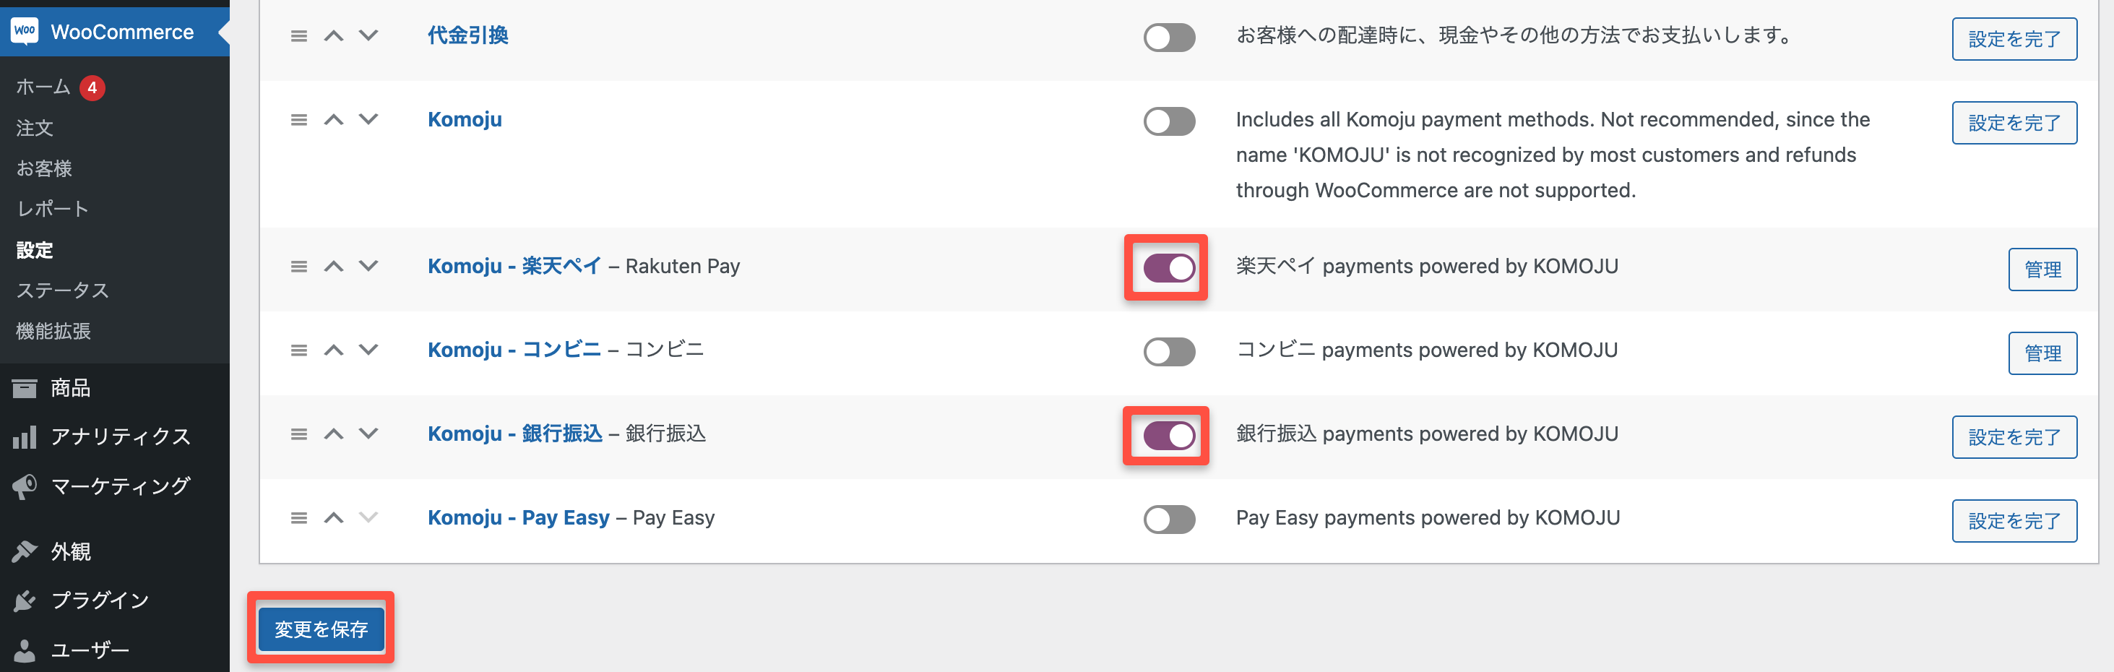Screen dimensions: 2114x672
Task: Disable the Komoju 楽天ペイ toggle
Action: 1168,268
